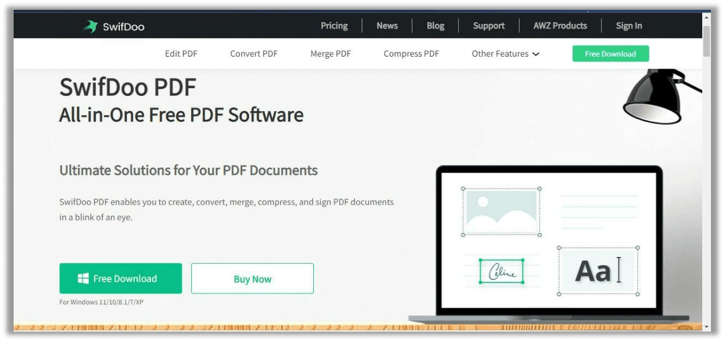Click the scrollbar down arrow

[707, 327]
